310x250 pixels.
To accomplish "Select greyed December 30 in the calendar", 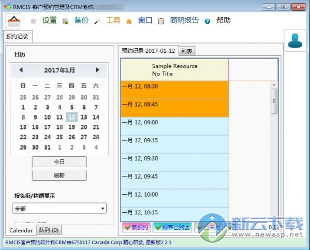I will [x=84, y=97].
